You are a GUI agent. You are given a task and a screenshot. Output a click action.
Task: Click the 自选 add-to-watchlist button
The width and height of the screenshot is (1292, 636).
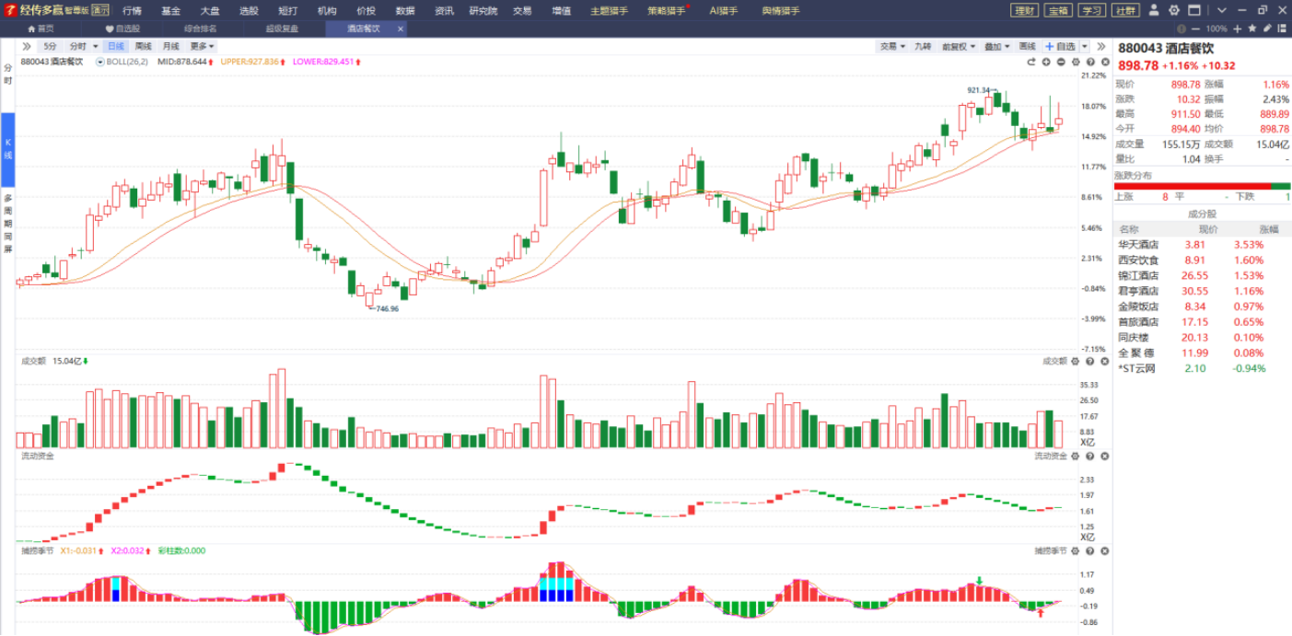pyautogui.click(x=1060, y=46)
